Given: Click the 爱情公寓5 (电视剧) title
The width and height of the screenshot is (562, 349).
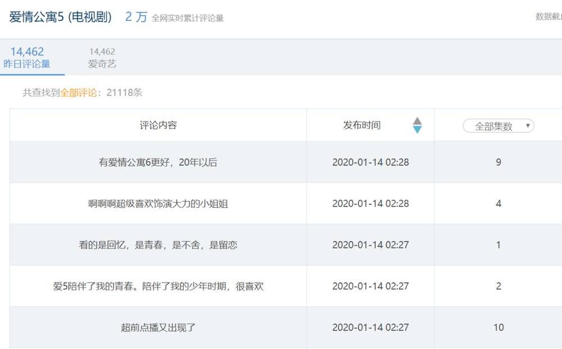Looking at the screenshot, I should pos(61,17).
